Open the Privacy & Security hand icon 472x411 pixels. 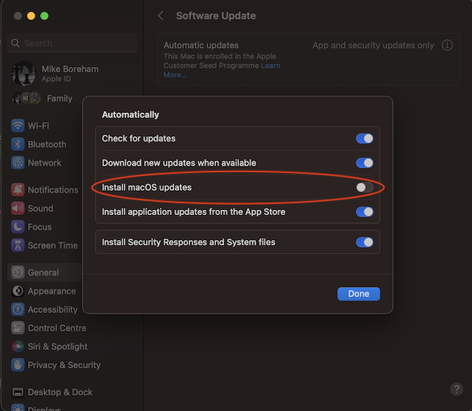[18, 365]
